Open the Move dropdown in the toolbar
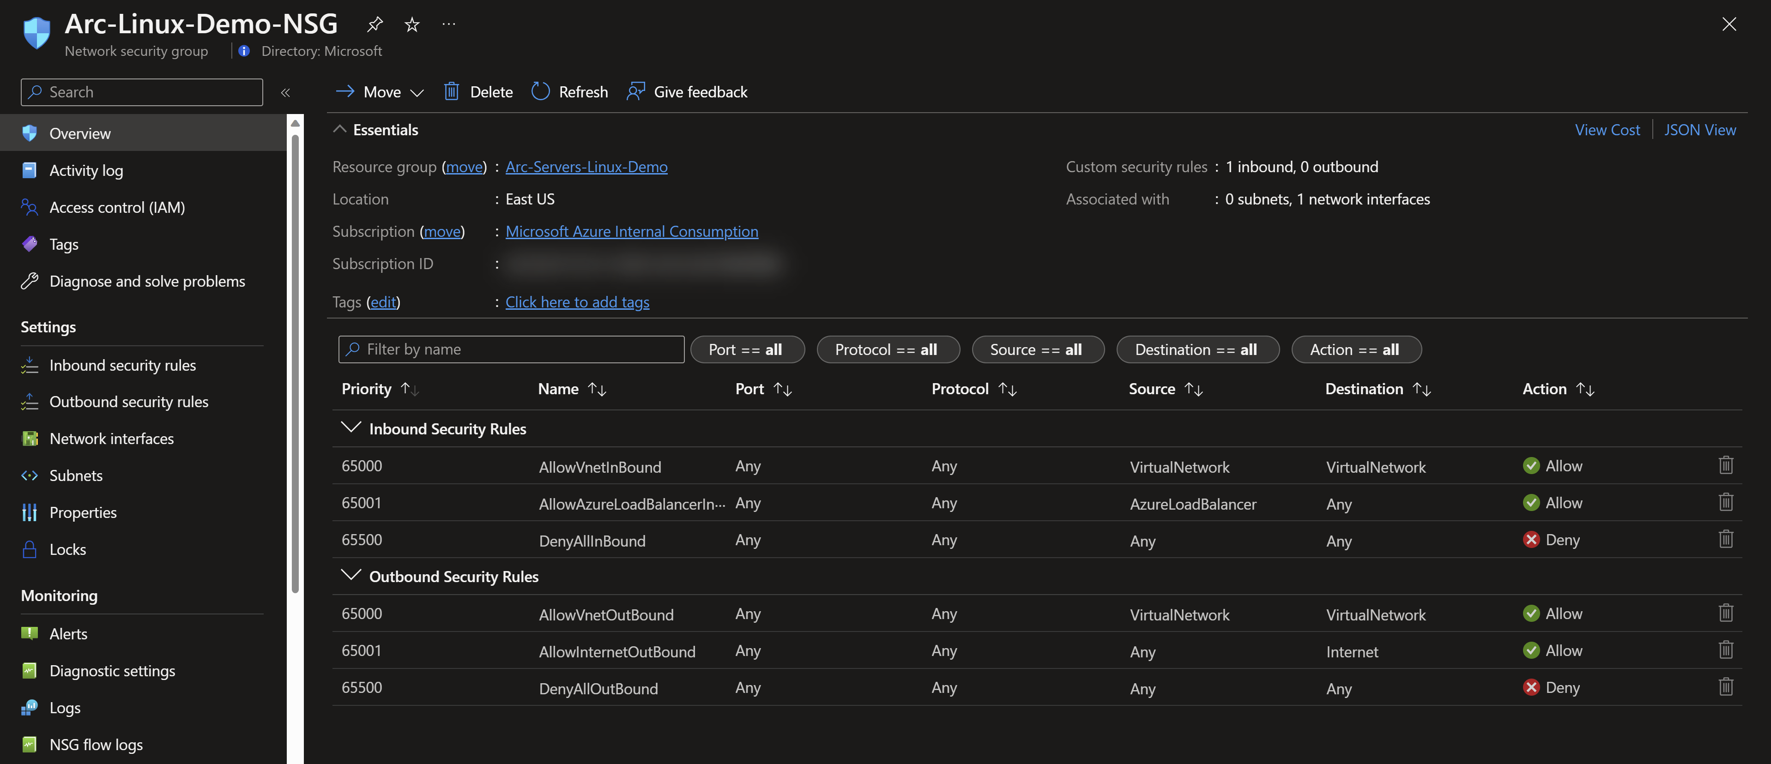The width and height of the screenshot is (1771, 764). [x=380, y=92]
